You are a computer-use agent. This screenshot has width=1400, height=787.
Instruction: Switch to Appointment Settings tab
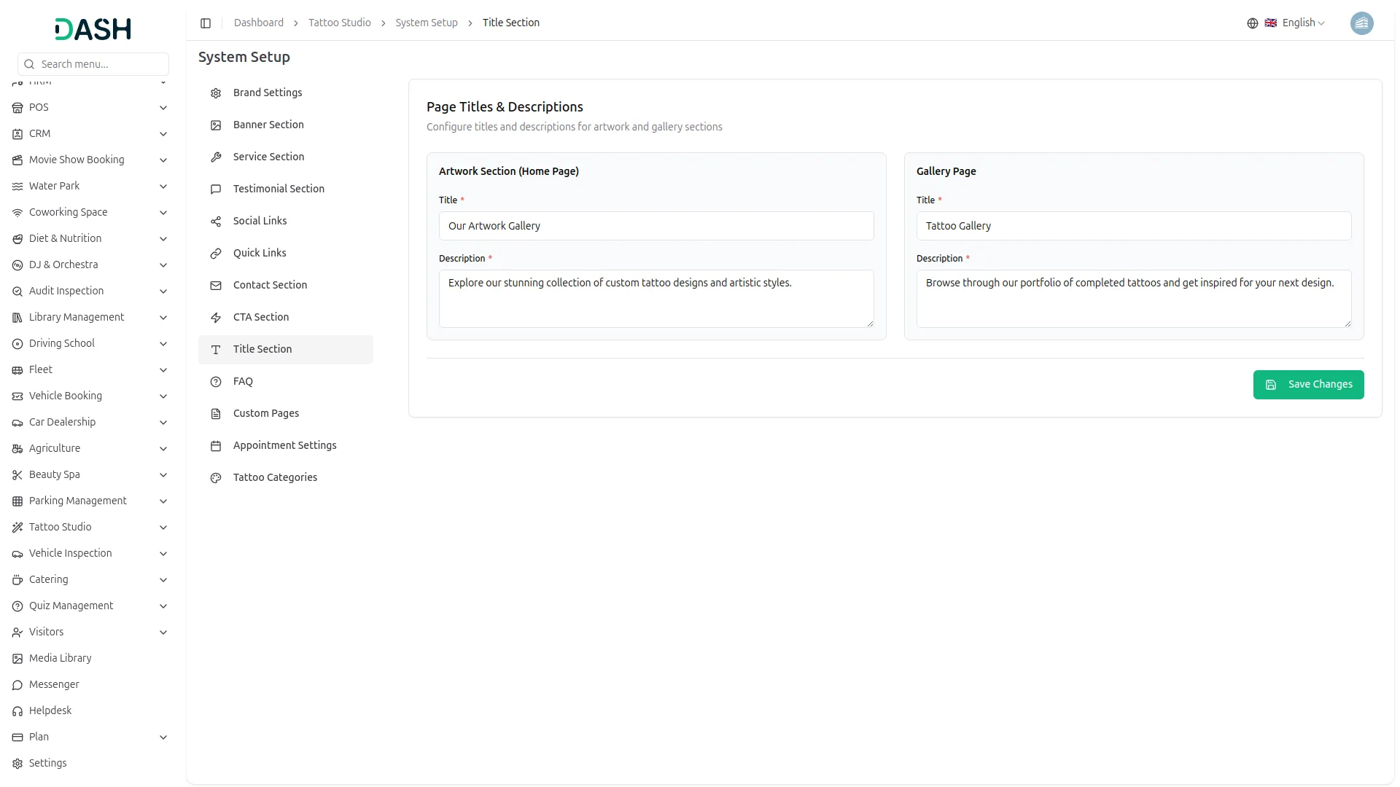coord(284,445)
